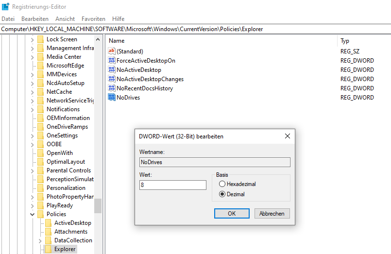Click the OneDriveRamps folder icon
Screen dimensions: 391x254
[40, 127]
